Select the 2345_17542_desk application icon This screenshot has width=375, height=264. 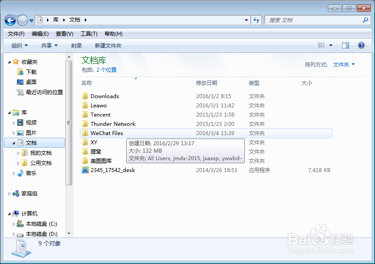85,170
